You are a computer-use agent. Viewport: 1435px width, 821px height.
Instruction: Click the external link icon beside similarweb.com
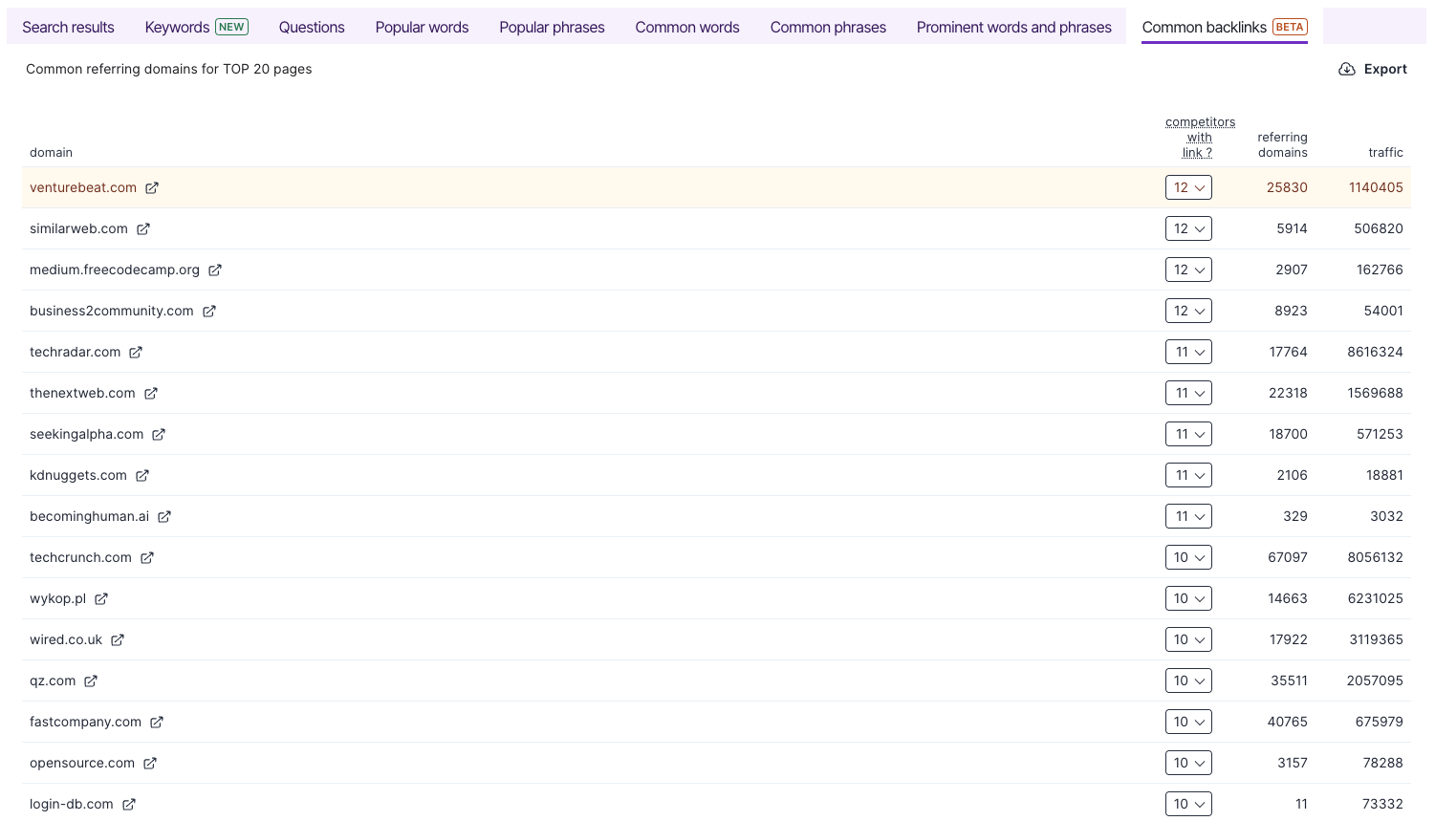(143, 228)
